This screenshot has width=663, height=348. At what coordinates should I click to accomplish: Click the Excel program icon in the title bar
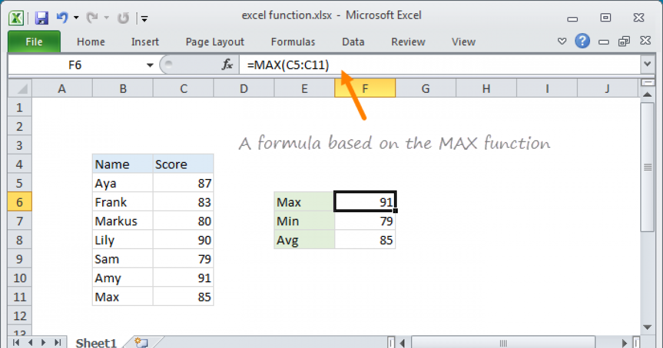[15, 17]
